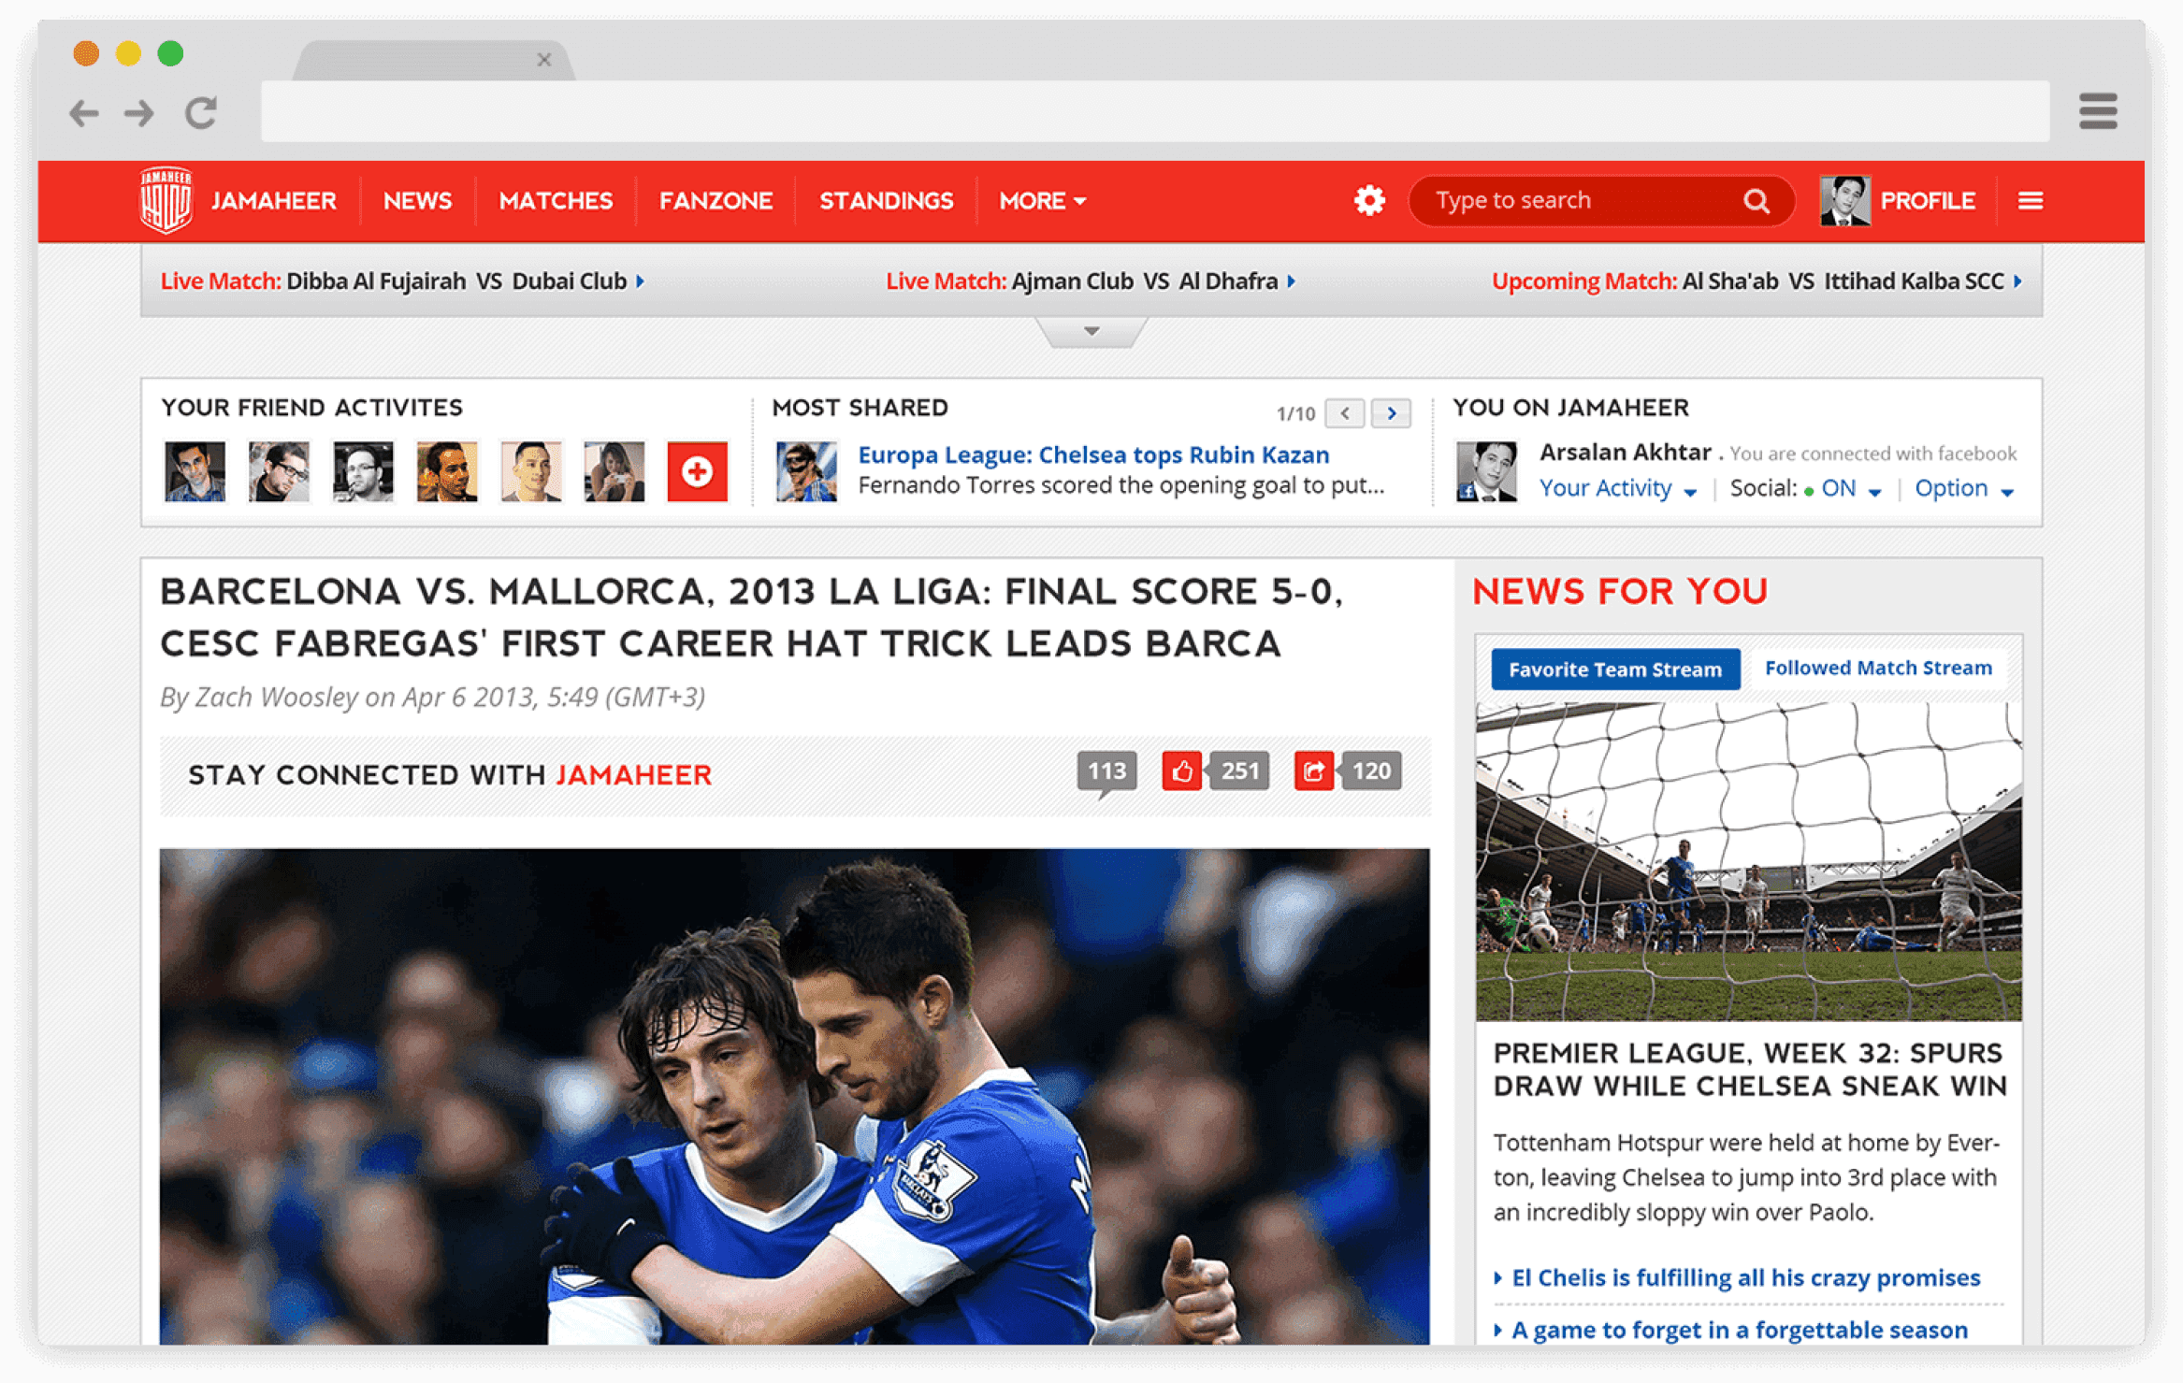Viewport: 2183px width, 1383px height.
Task: Go to next Most Shared item
Action: coord(1391,413)
